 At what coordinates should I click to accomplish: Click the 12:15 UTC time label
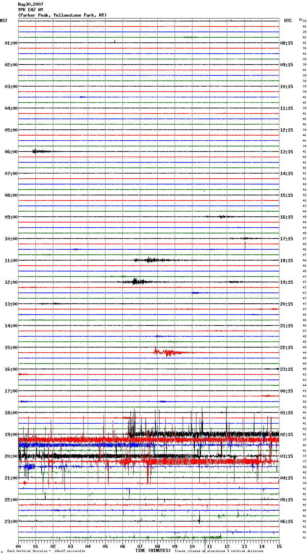pos(287,130)
